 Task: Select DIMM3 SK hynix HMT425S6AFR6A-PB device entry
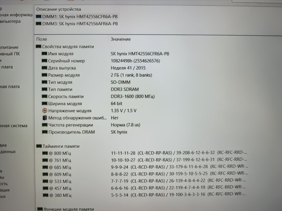click(x=77, y=24)
